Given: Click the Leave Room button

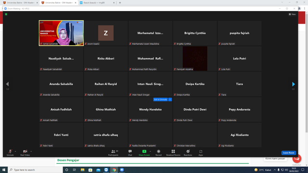Looking at the screenshot, I should [x=289, y=153].
